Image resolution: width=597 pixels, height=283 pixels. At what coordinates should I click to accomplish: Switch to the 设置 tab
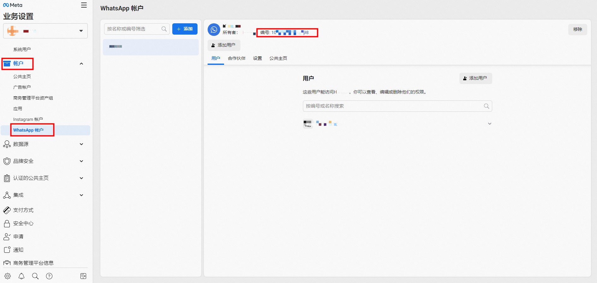click(x=257, y=58)
